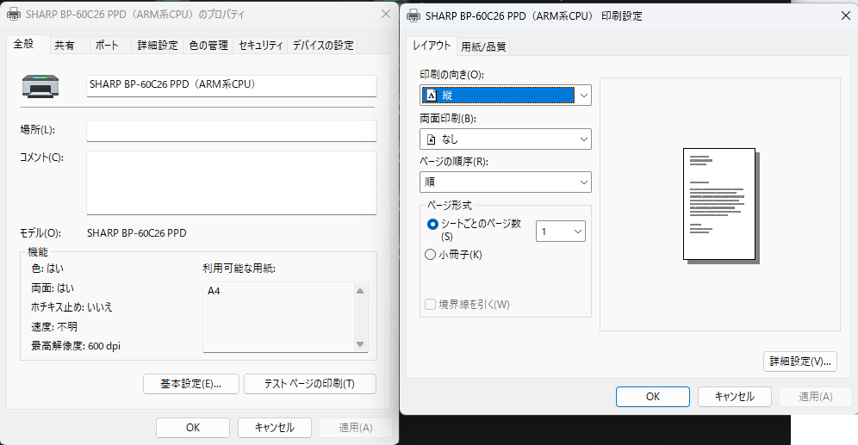Screen dimensions: 858x445
Task: Select シートごとのページ数 radio button
Action: [x=432, y=224]
